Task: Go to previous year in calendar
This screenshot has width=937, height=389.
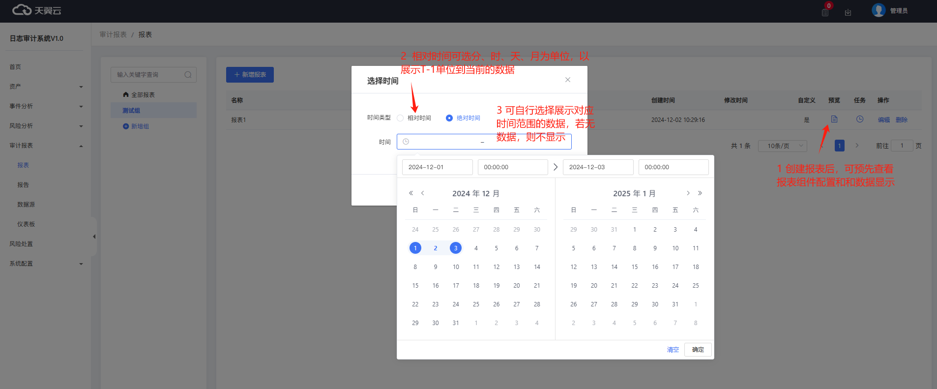Action: pos(411,193)
